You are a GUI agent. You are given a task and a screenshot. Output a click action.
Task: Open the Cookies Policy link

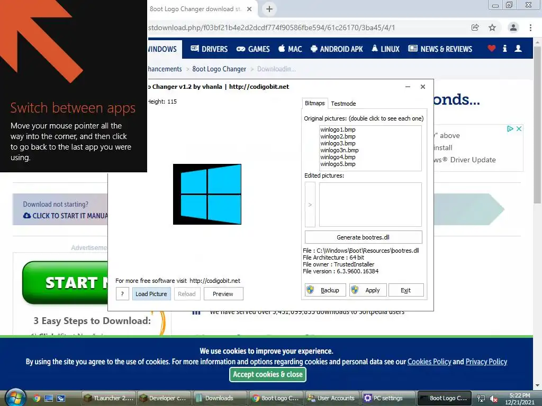coord(429,362)
